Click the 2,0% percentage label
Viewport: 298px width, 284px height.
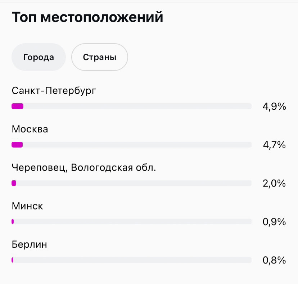pos(274,183)
